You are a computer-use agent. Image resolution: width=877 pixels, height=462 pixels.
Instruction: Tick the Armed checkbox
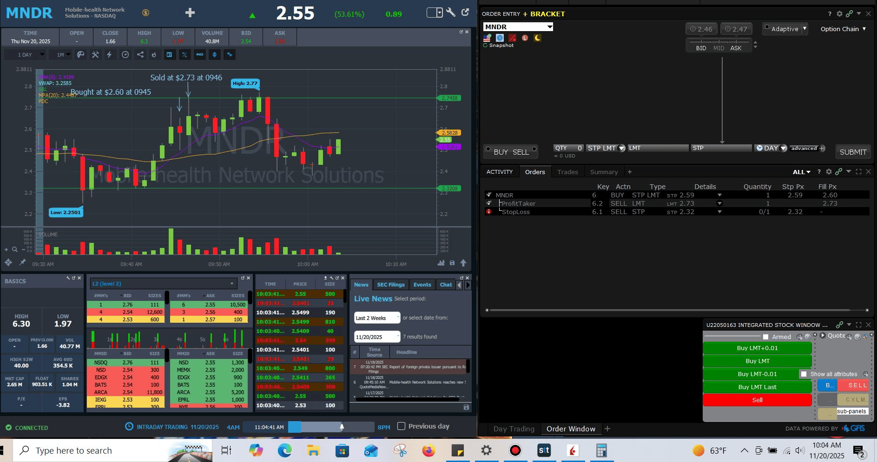(765, 337)
